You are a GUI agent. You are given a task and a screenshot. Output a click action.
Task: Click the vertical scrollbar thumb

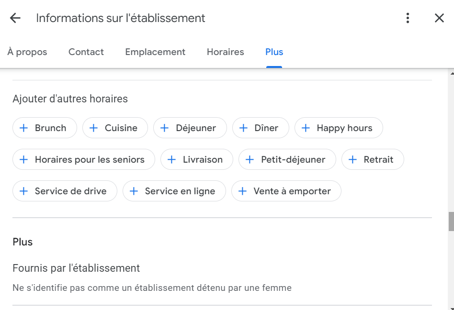click(451, 222)
